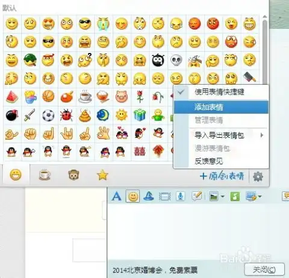Click the 关闭(C) button
Image resolution: width=289 pixels, height=278 pixels.
(x=264, y=270)
